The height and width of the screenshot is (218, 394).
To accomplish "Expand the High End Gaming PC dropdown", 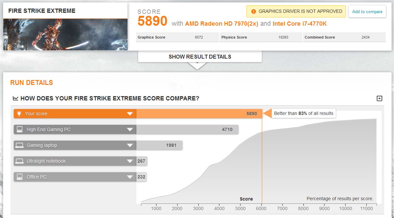I will pos(130,130).
